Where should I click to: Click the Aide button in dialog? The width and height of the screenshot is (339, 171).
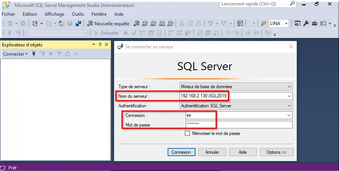point(243,152)
